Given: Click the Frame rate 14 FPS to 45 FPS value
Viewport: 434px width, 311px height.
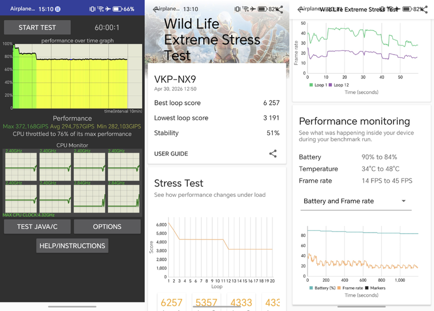Looking at the screenshot, I should 387,181.
